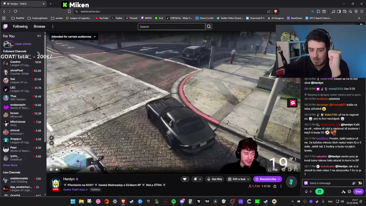Screen dimensions: 366x206
Task: Click the Čeština language tag
Action: coord(96,189)
